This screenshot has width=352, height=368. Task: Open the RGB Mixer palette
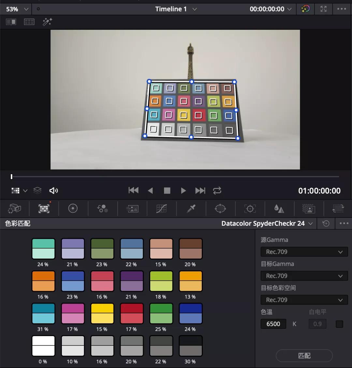click(103, 209)
